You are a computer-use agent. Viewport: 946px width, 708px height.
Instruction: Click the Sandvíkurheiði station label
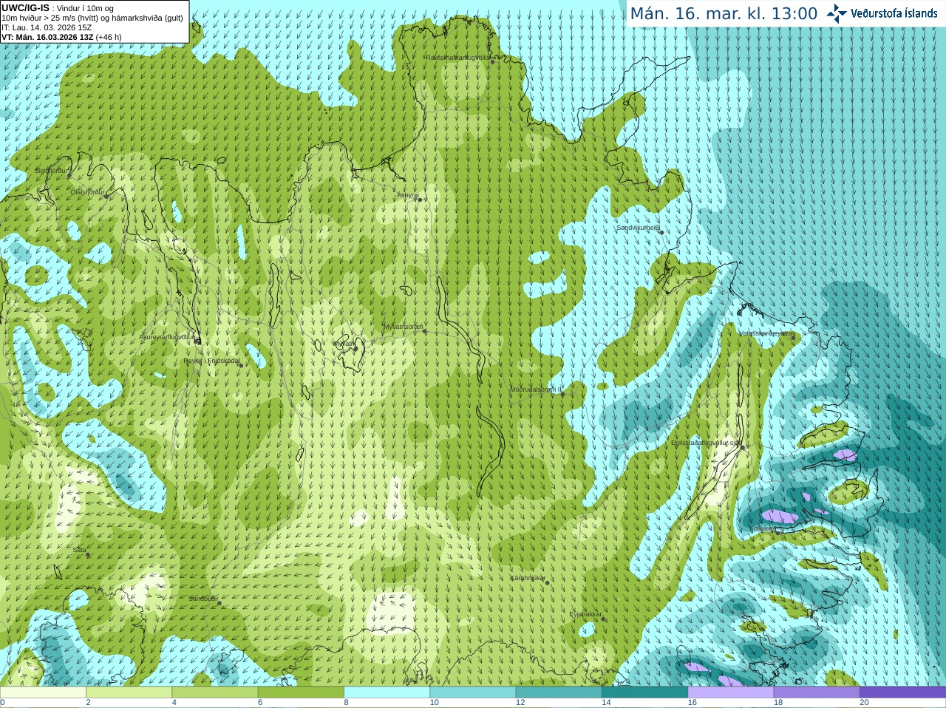(x=638, y=228)
